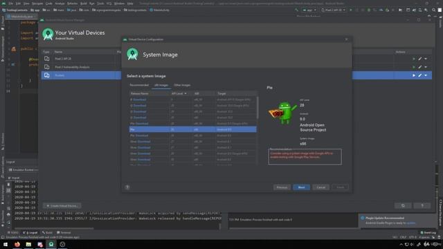Open the Navigate menu
443x249 pixels.
pos(37,3)
